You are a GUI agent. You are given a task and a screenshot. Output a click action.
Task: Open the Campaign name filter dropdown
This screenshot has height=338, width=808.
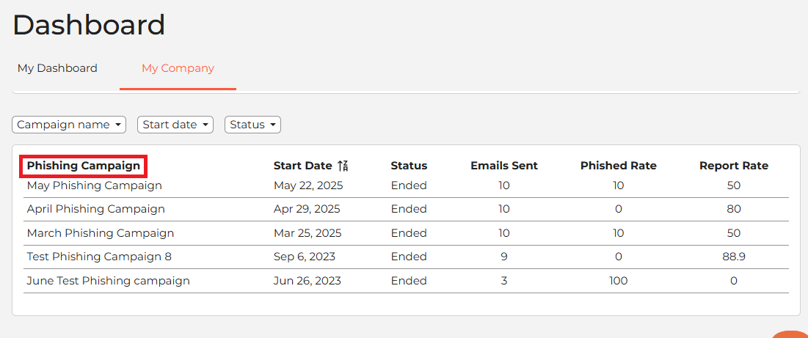coord(69,125)
